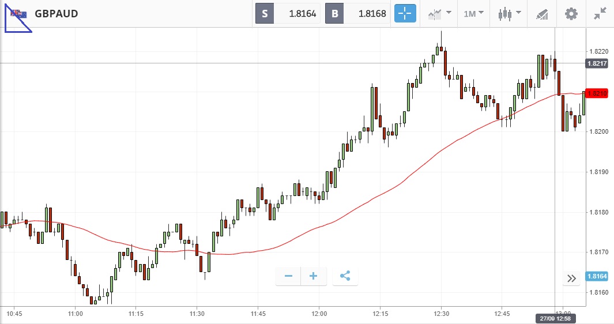
Task: Click the Buy (B) button
Action: [x=334, y=13]
